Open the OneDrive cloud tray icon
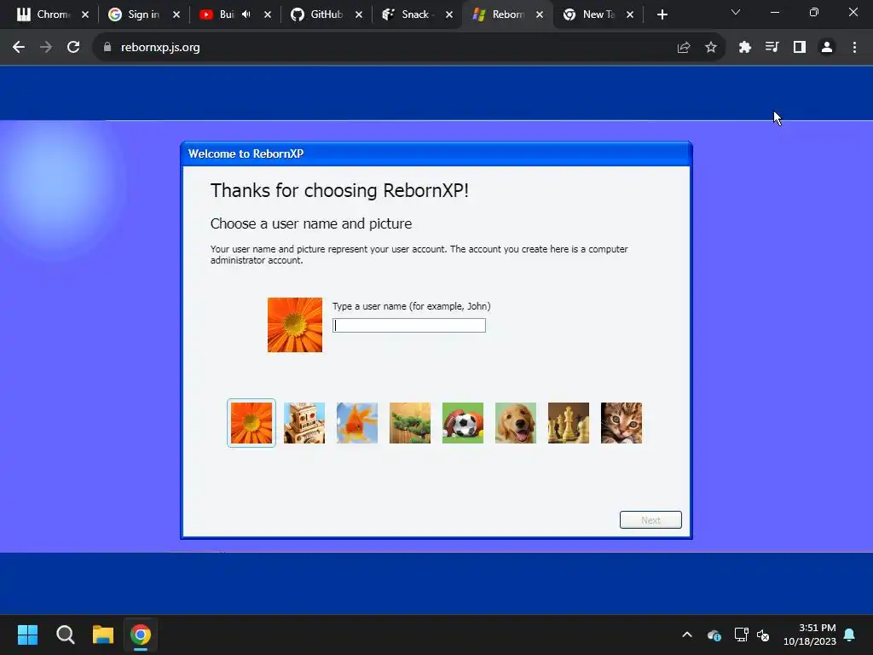Screen dimensions: 873x655 click(x=714, y=635)
